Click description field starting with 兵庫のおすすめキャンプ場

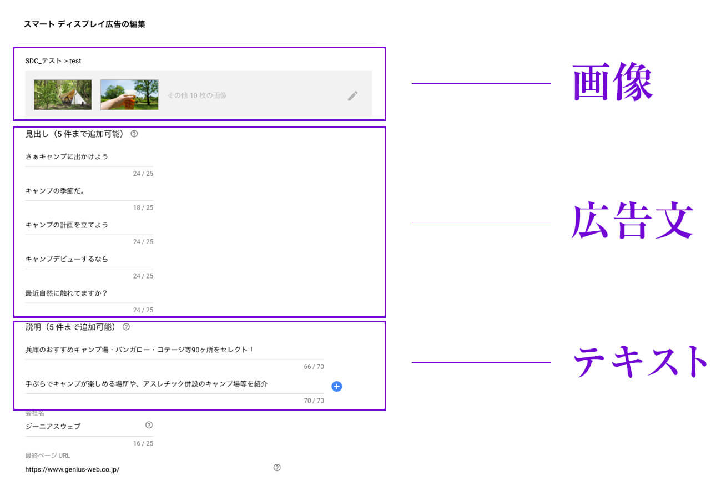174,350
